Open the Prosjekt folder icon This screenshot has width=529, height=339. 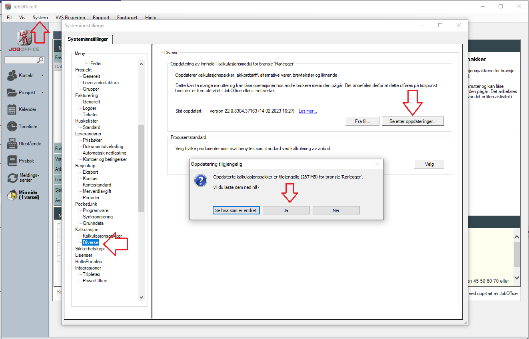[12, 92]
